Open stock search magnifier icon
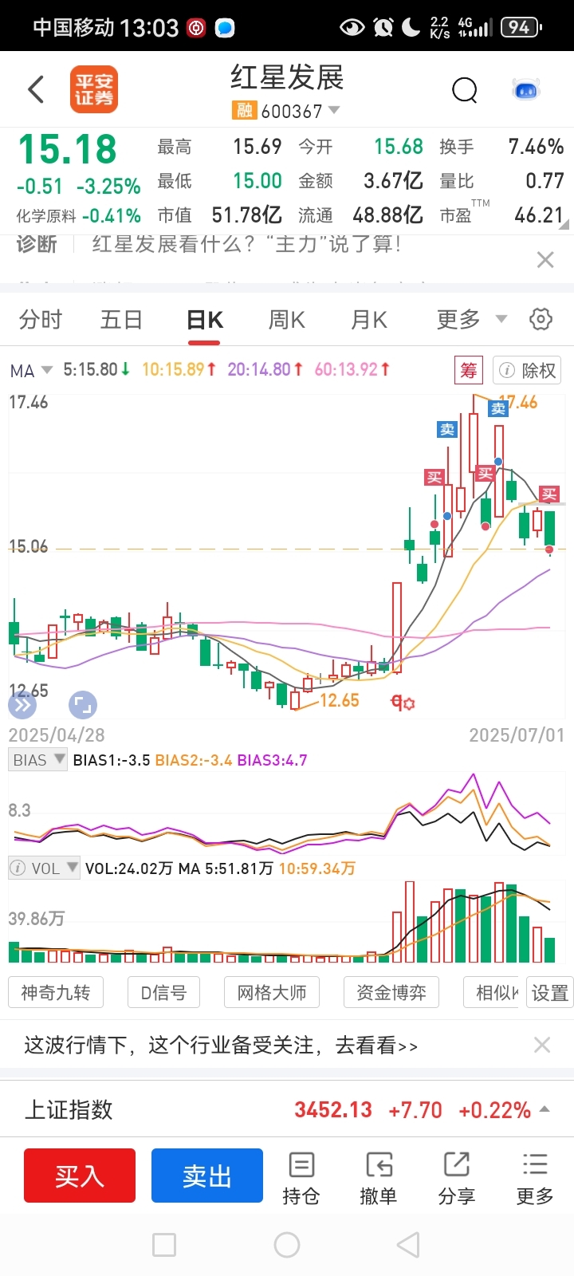This screenshot has height=1276, width=574. (x=464, y=90)
